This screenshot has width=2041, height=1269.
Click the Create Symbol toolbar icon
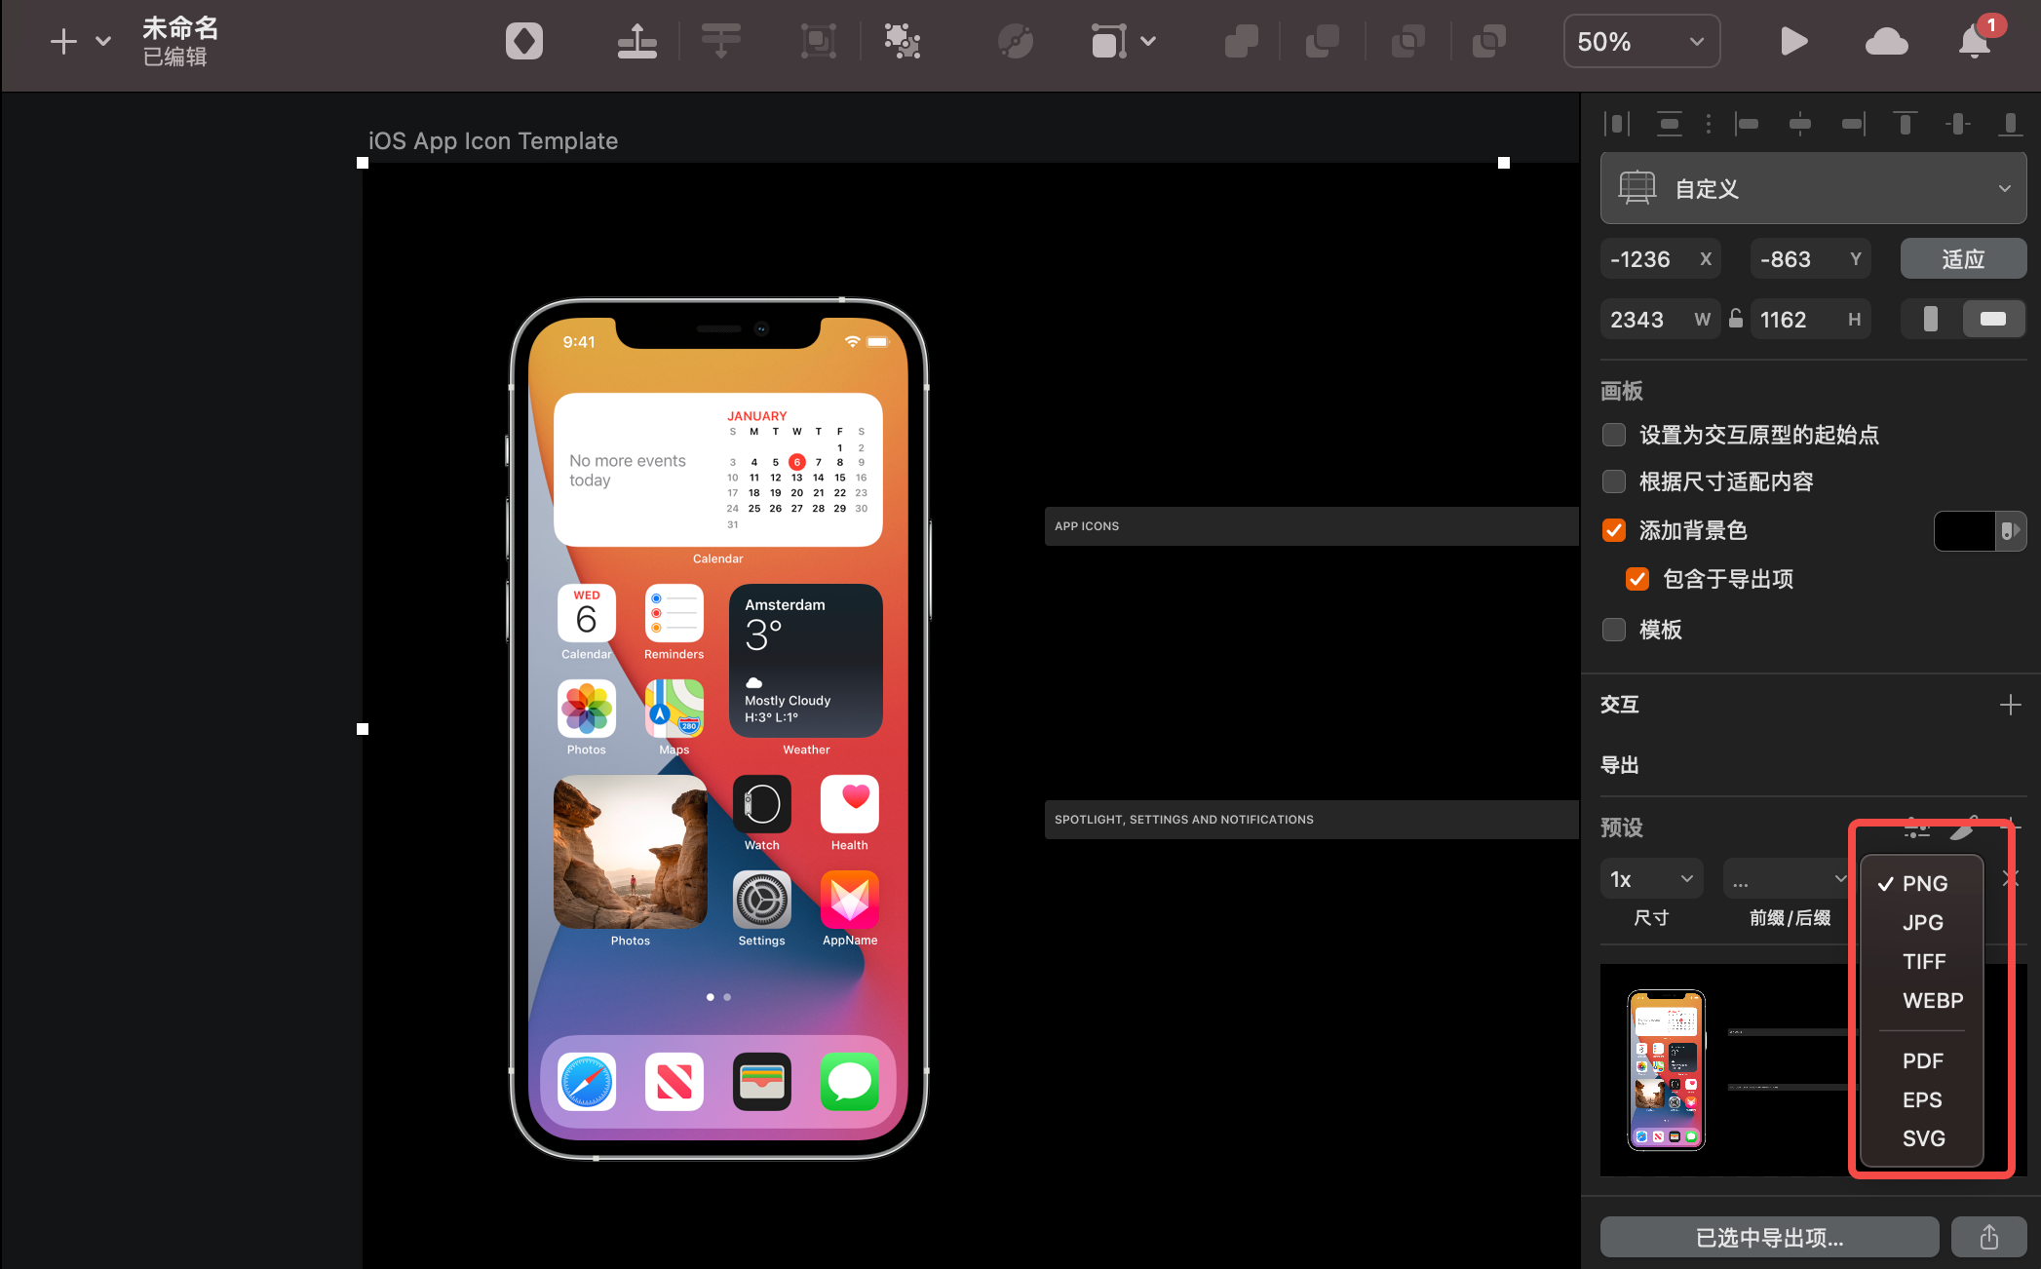click(x=523, y=41)
